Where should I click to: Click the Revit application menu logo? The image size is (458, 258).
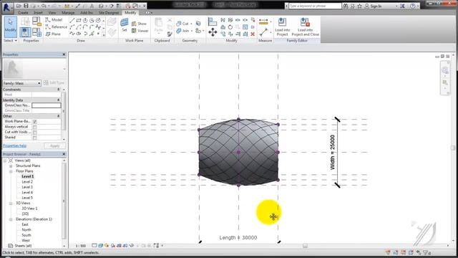tap(6, 7)
